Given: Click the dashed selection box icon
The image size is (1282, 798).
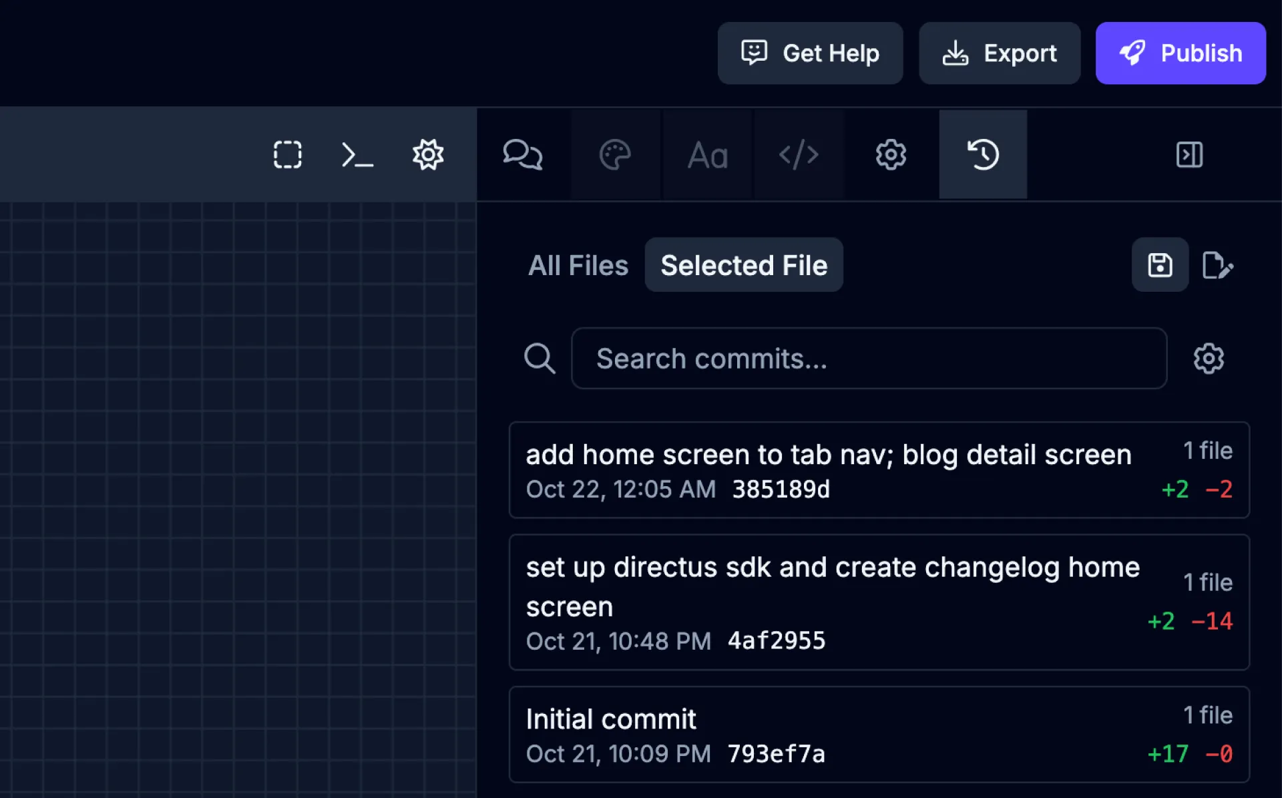Looking at the screenshot, I should (x=288, y=155).
